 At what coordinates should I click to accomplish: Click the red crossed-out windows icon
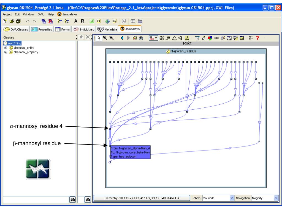51,21
